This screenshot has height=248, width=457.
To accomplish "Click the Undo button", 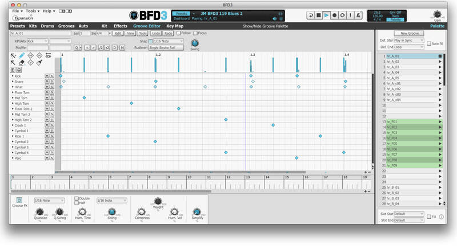I will 155,34.
